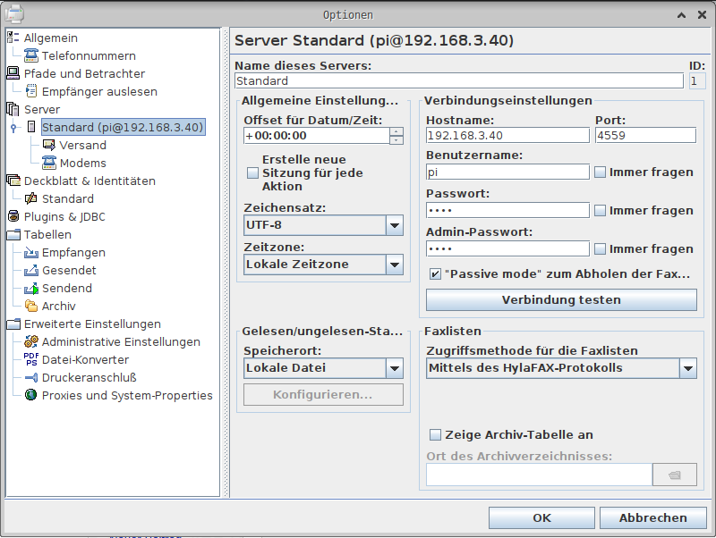Select Telefonnummern in the tree
The width and height of the screenshot is (716, 538).
pos(89,55)
